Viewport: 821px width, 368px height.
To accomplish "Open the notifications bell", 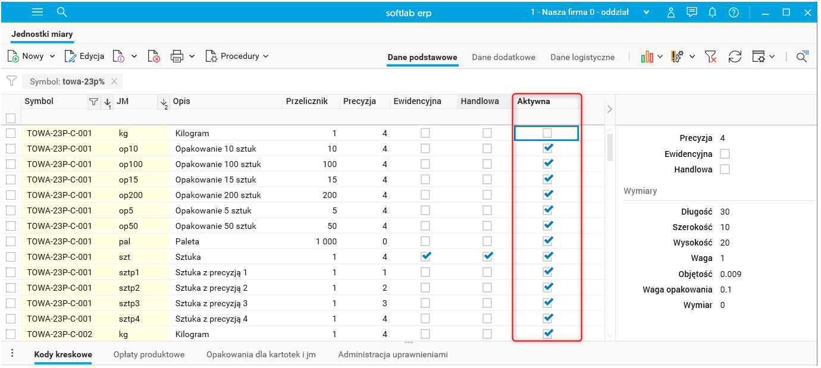I will point(712,12).
